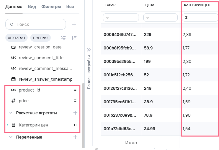219x150 pixels.
Task: Click the Категории цен column header
Action: click(x=197, y=6)
